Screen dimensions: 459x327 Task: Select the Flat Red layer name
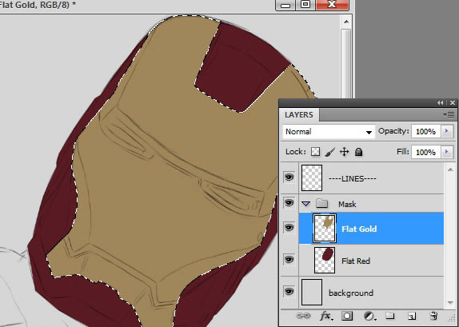tap(356, 261)
